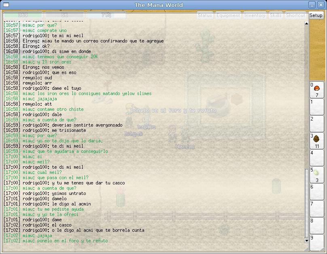The width and height of the screenshot is (327, 254).
Task: Open the Equipment window
Action: (228, 15)
